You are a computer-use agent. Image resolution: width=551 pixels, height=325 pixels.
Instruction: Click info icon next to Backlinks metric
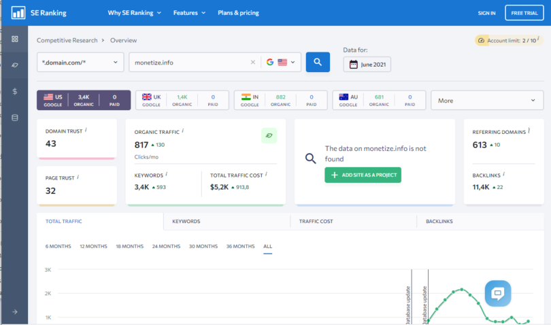pos(503,174)
